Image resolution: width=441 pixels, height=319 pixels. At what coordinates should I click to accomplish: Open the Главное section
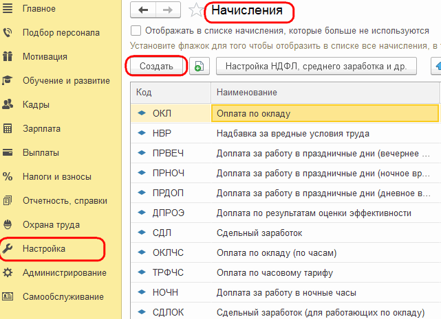(39, 9)
